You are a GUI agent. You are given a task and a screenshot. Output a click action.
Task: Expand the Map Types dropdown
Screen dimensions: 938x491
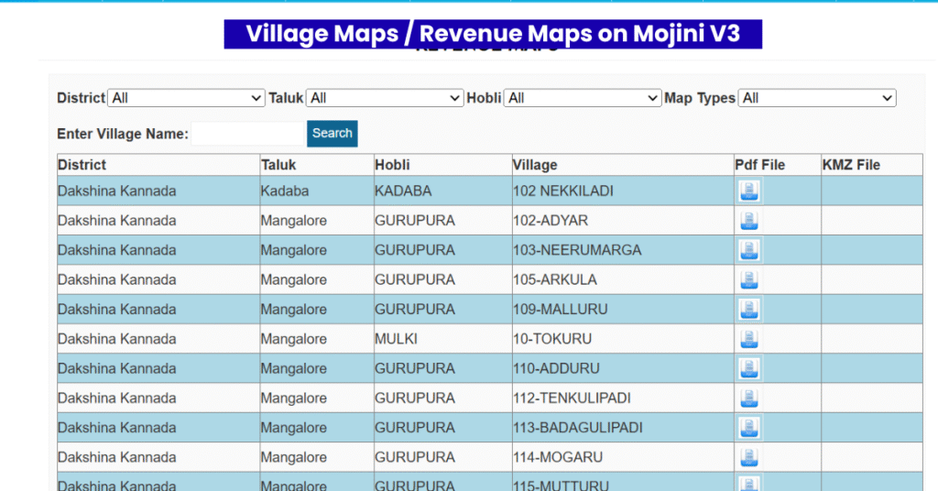point(817,98)
